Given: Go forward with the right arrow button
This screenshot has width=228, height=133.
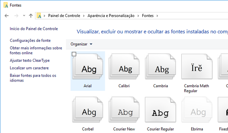Looking at the screenshot, I should pyautogui.click(x=16, y=16).
